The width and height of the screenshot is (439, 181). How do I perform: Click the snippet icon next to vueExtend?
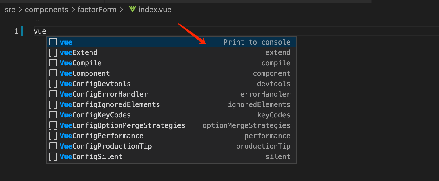point(53,53)
